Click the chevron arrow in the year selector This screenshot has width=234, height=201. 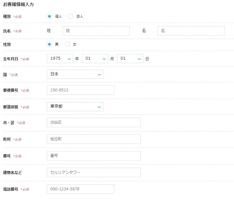69,59
